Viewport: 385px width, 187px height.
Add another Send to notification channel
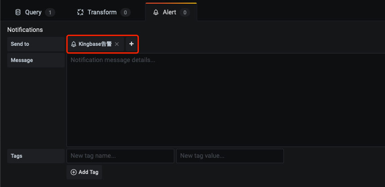[132, 44]
